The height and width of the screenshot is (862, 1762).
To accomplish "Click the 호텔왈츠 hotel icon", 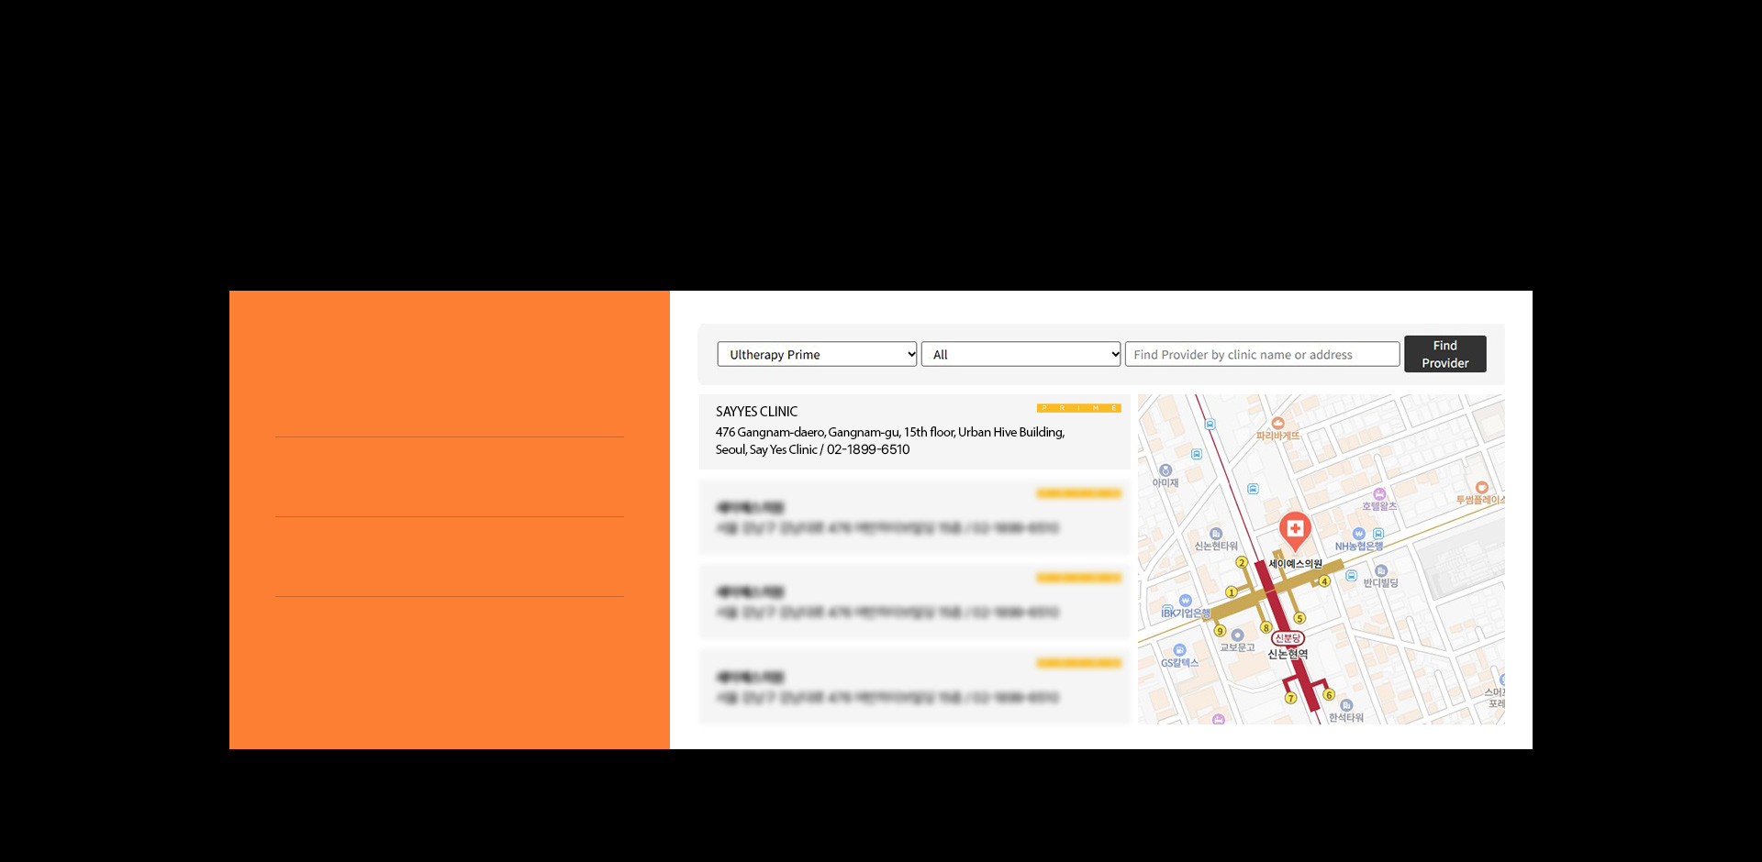I will [1379, 493].
